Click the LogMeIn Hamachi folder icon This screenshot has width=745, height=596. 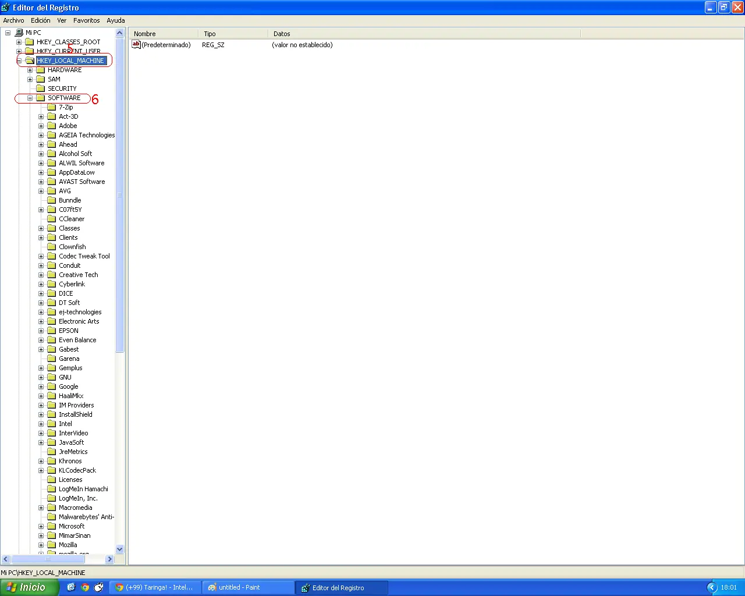[52, 489]
